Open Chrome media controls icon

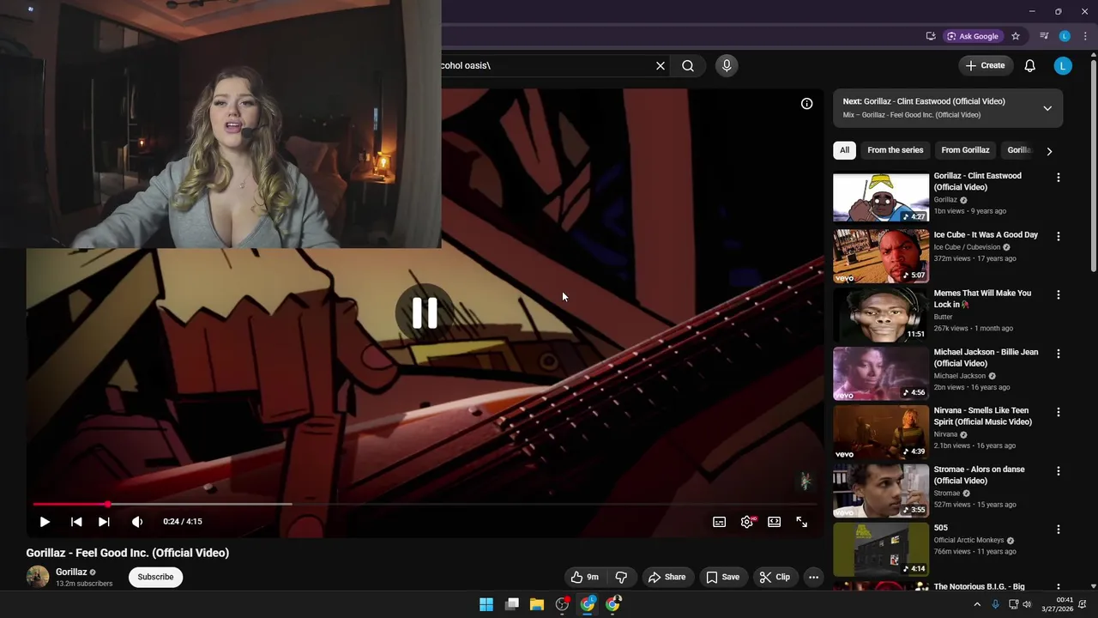tap(1044, 36)
